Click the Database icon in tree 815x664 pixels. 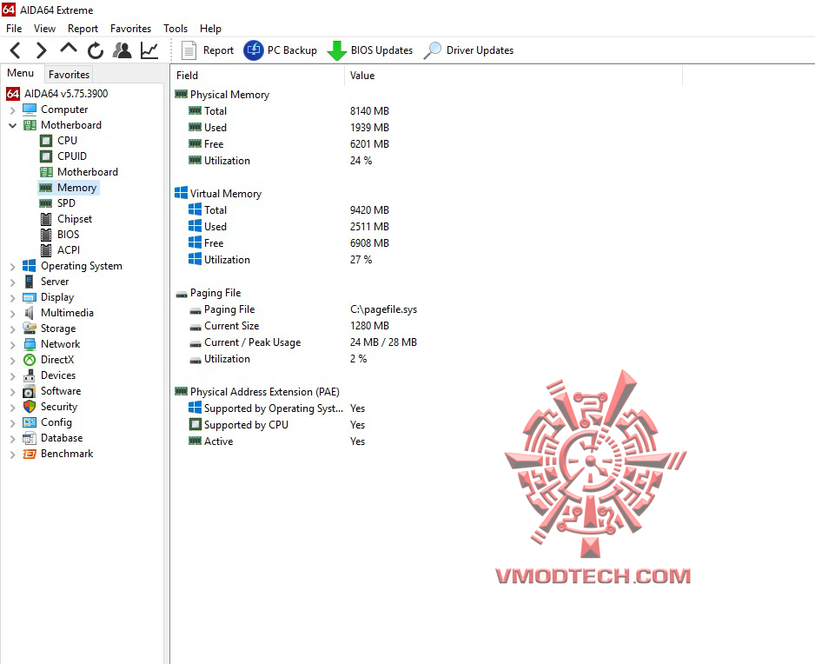pyautogui.click(x=30, y=438)
